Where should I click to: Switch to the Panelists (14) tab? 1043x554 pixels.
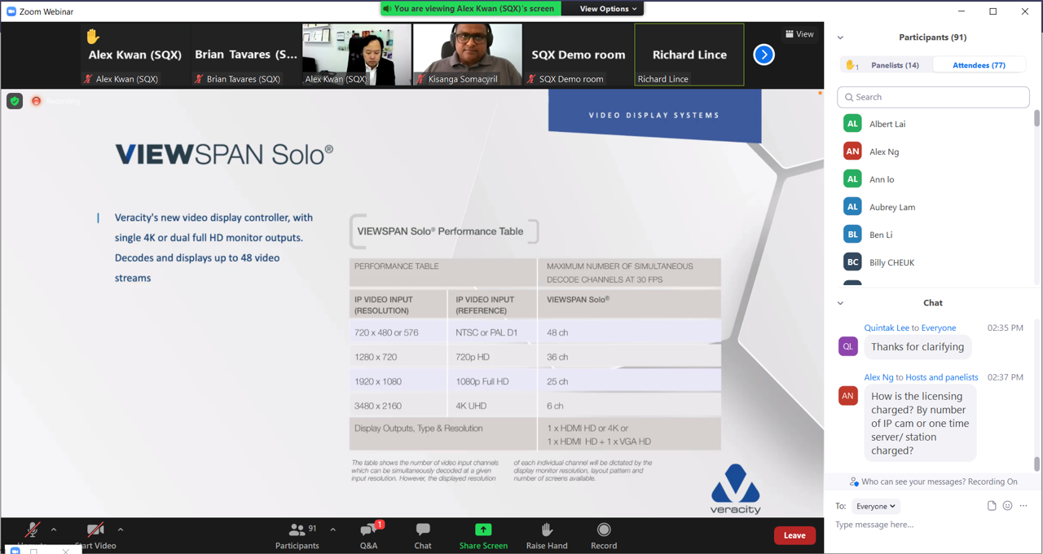(x=895, y=65)
